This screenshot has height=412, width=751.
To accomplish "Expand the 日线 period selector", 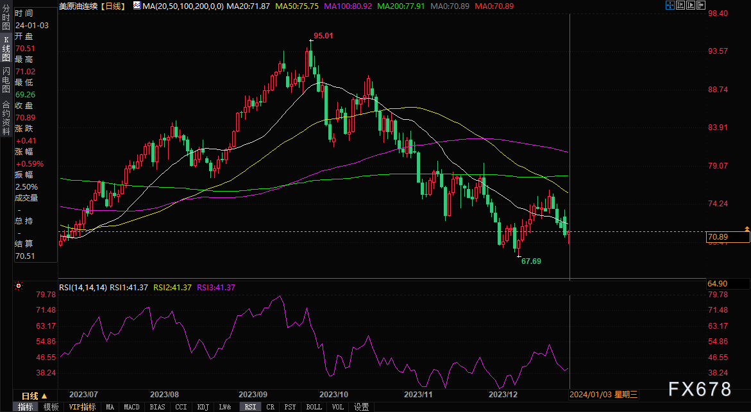I will [35, 396].
